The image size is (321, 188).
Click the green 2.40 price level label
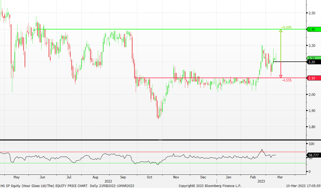(314, 29)
